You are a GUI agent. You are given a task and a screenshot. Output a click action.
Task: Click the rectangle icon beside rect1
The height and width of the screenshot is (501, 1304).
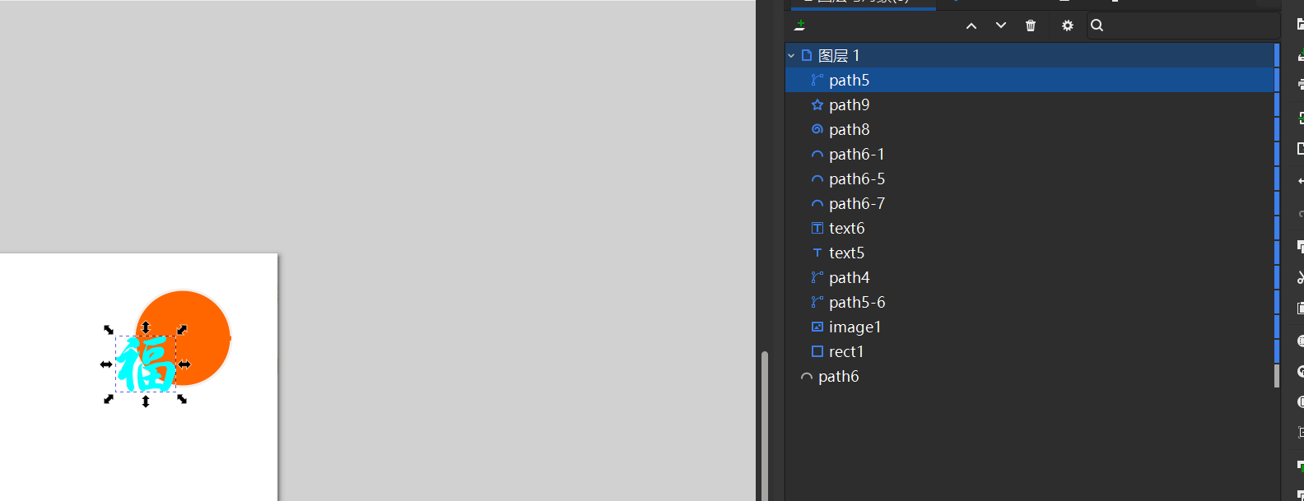(x=817, y=352)
